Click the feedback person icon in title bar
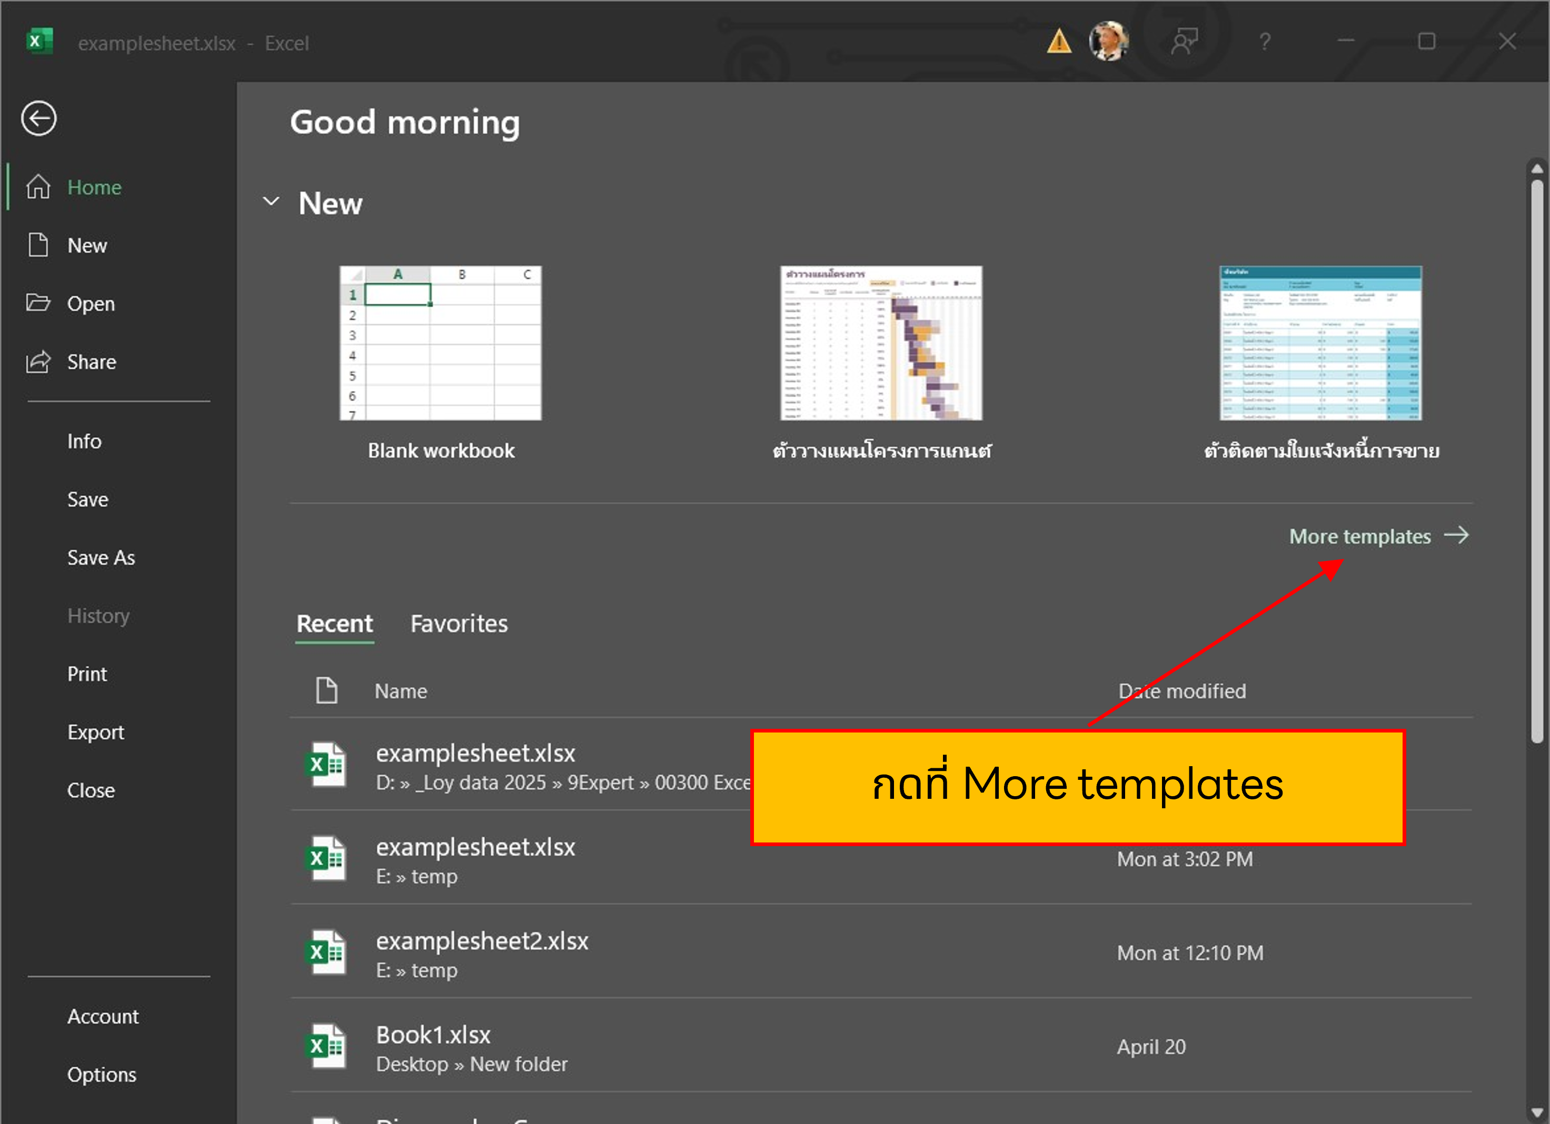1550x1124 pixels. pos(1185,42)
